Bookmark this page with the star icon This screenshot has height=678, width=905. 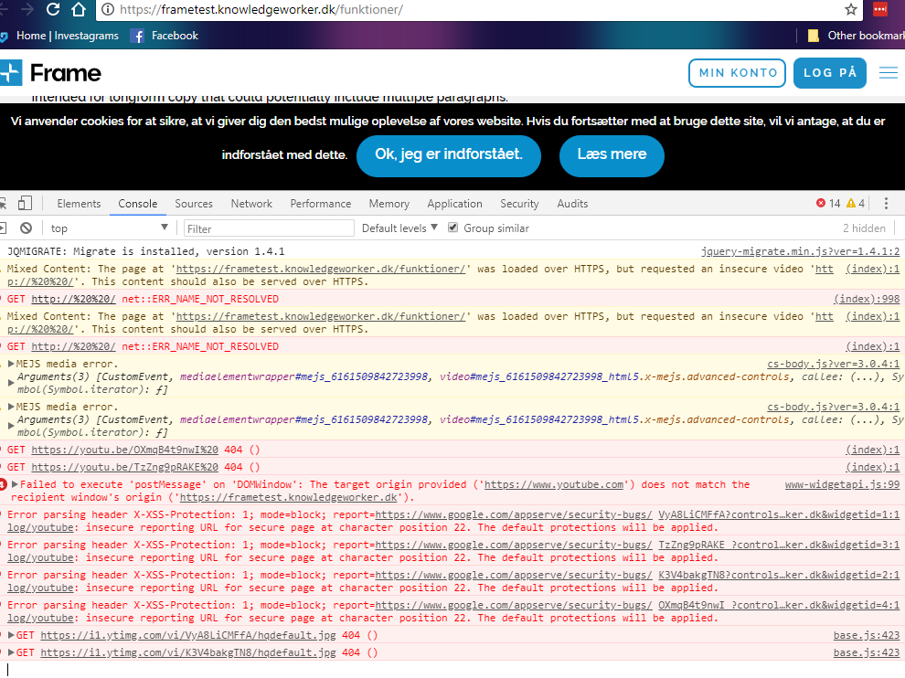[851, 9]
